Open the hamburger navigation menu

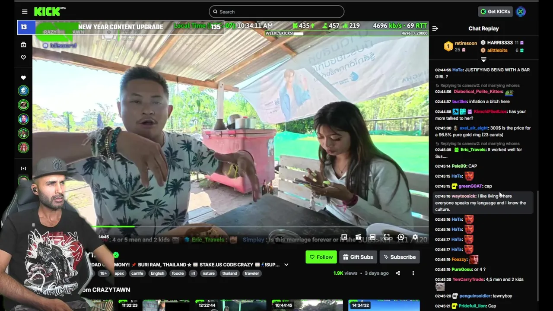click(25, 12)
